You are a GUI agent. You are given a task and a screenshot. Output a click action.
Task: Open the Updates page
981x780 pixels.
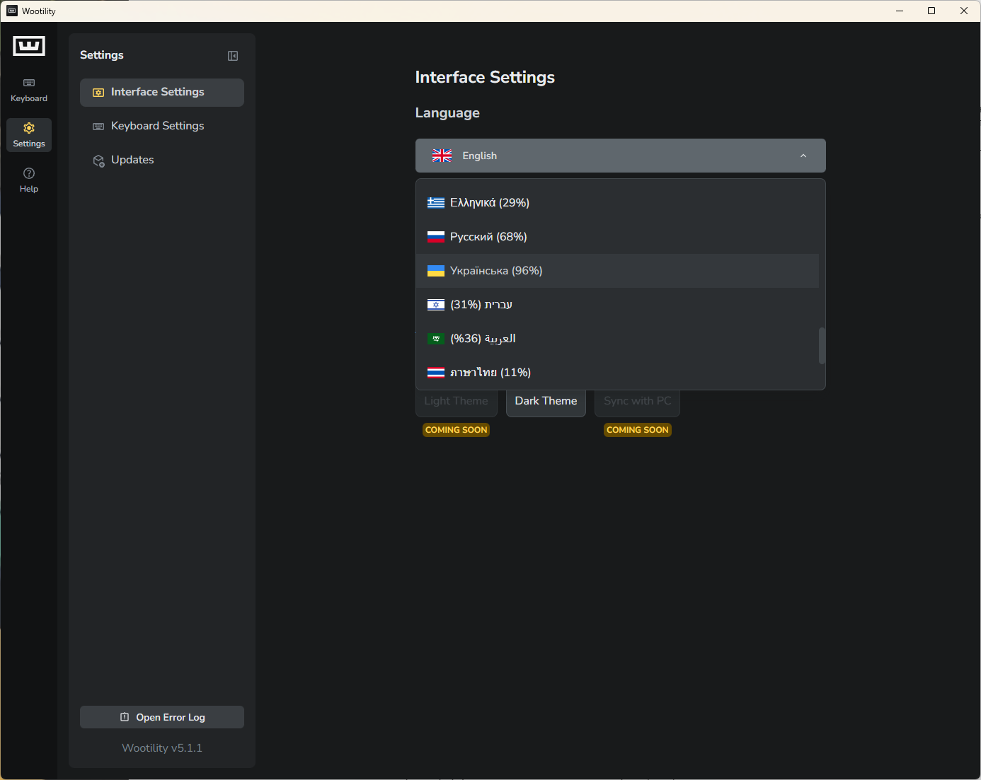click(x=132, y=160)
